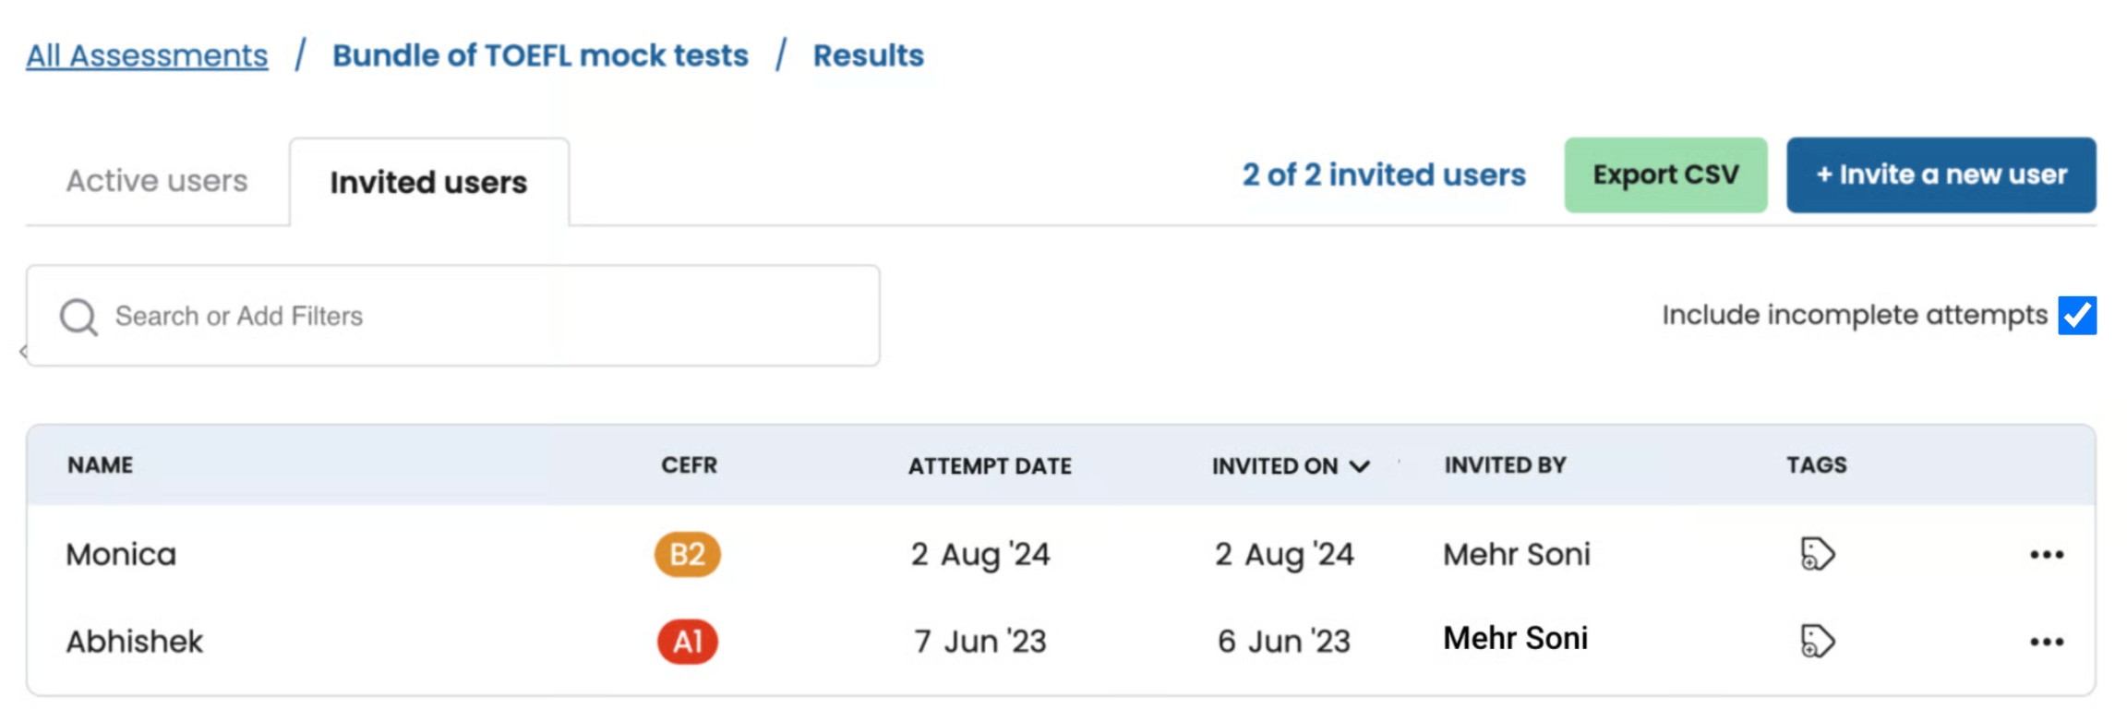Open Abhishek's result row by name
The height and width of the screenshot is (722, 2127).
134,642
